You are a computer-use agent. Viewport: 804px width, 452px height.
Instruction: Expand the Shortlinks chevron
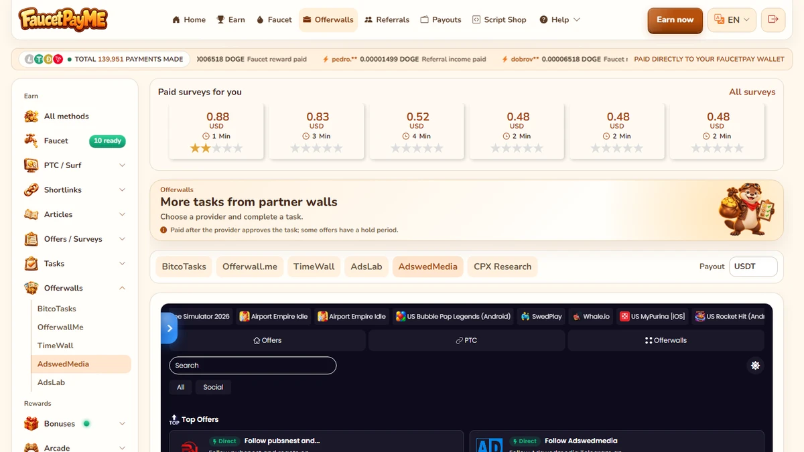(x=122, y=190)
